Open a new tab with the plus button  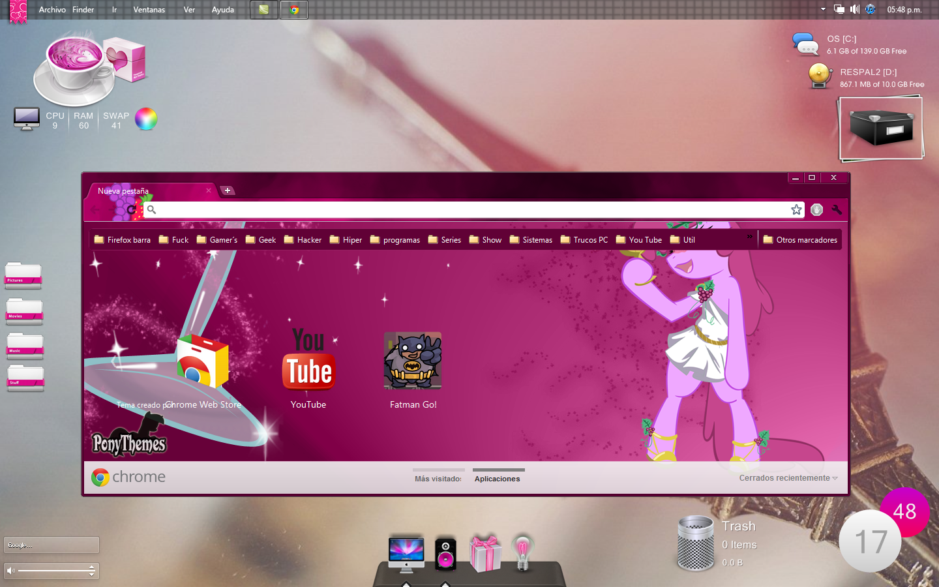227,190
